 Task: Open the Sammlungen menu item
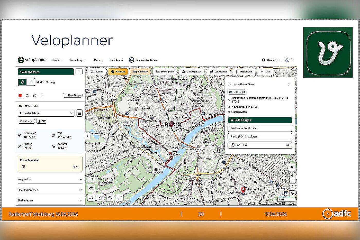click(78, 60)
